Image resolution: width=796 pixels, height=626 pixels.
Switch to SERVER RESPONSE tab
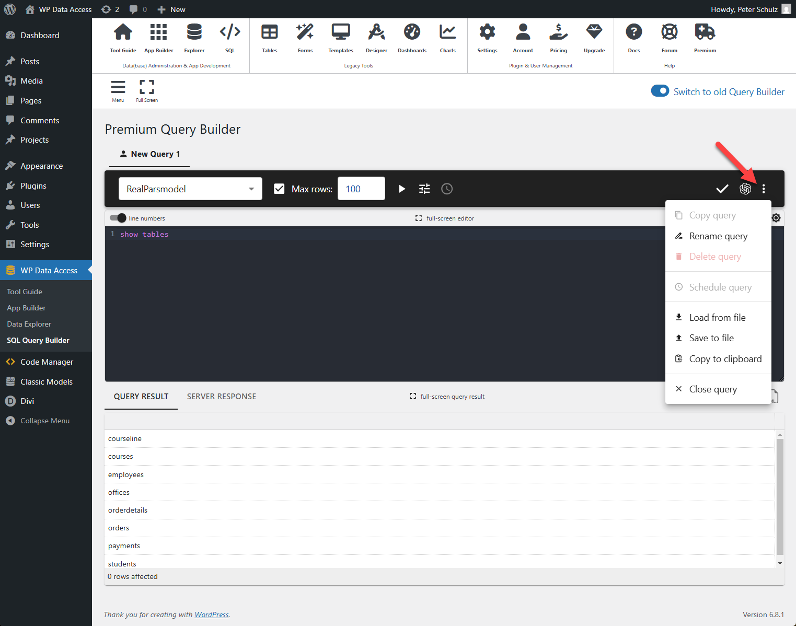pos(222,397)
